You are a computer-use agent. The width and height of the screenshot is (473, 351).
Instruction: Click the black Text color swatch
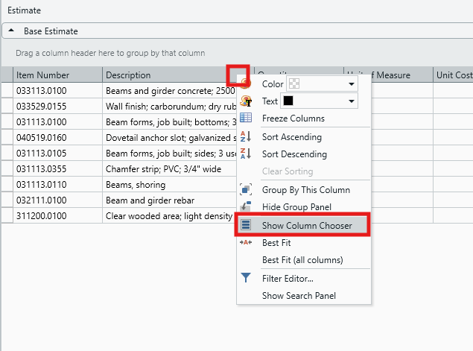click(288, 101)
